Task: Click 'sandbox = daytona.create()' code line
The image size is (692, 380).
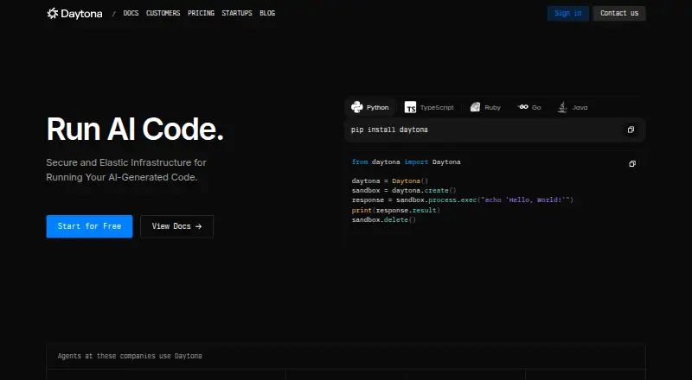Action: click(x=404, y=191)
